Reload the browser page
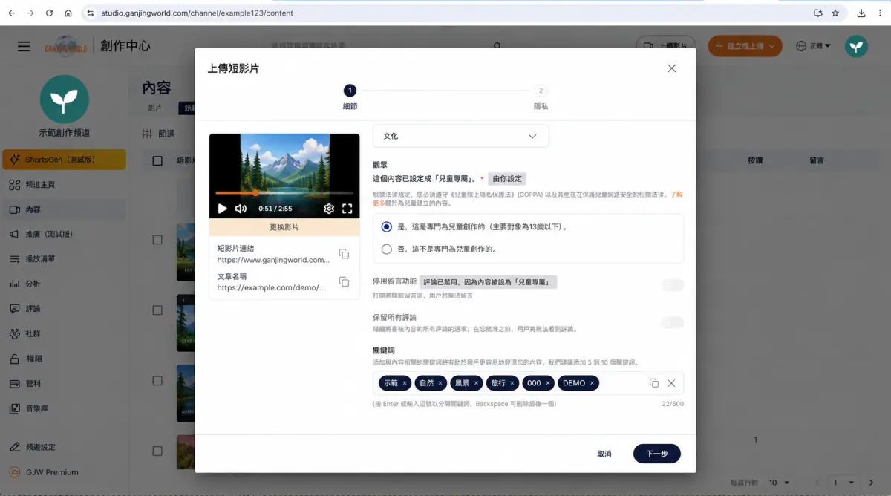Image resolution: width=891 pixels, height=496 pixels. point(49,13)
